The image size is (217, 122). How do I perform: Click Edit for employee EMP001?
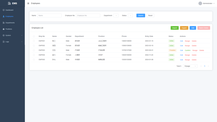tap(181, 41)
